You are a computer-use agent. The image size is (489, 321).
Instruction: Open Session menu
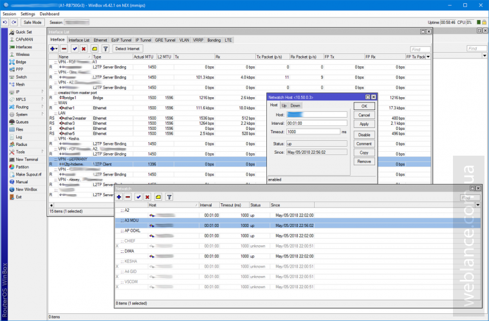(10, 14)
